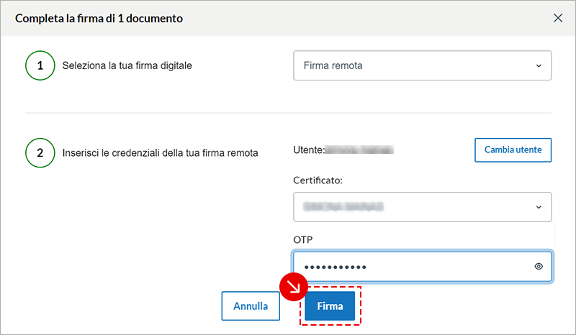Viewport: 576px width, 335px height.
Task: Click the step 2 circle icon
Action: tap(40, 152)
